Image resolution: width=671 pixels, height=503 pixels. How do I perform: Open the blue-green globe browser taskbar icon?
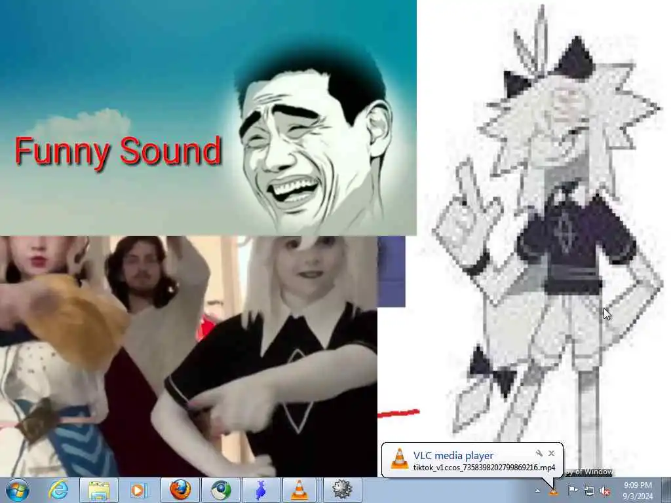pyautogui.click(x=221, y=490)
